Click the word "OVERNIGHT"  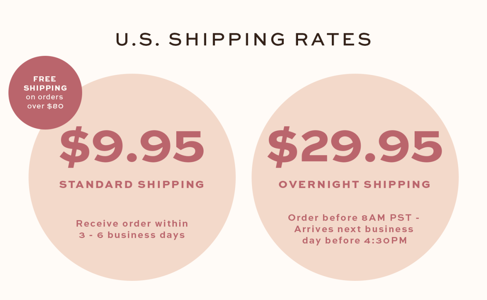tap(319, 184)
